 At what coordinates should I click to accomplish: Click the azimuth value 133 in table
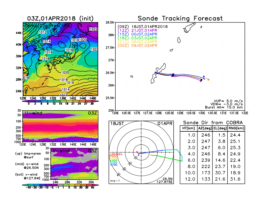point(206,179)
